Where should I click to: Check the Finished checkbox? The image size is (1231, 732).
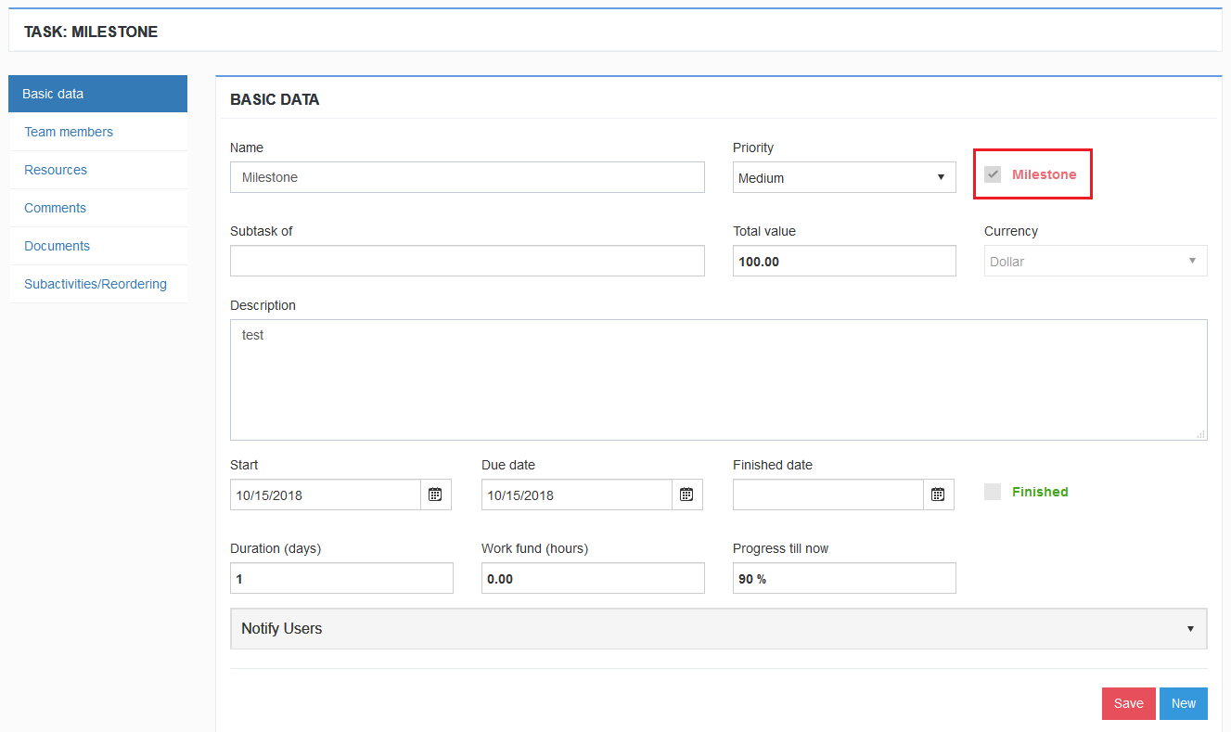tap(993, 492)
